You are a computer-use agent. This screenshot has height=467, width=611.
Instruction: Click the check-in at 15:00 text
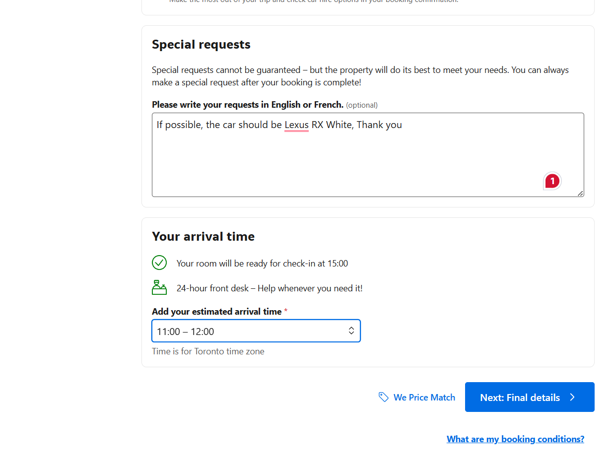point(262,264)
